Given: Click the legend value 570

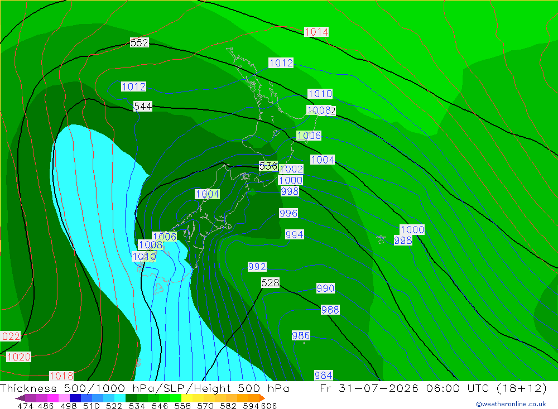Looking at the screenshot, I should click(x=205, y=406).
